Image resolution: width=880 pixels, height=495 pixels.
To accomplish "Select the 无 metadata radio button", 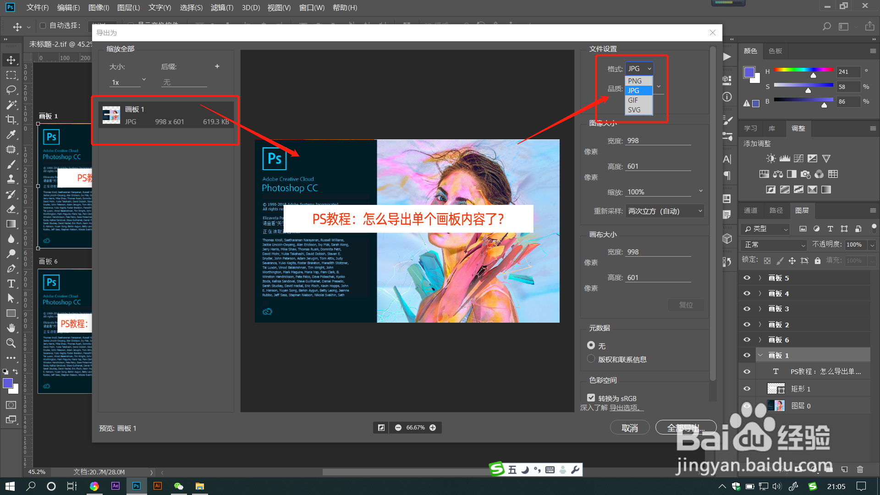I will coord(591,345).
